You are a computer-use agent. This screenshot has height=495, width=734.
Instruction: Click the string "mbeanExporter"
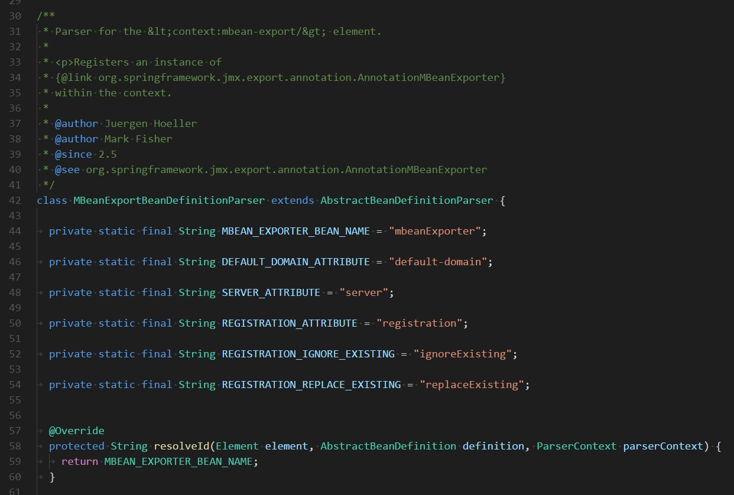(435, 231)
